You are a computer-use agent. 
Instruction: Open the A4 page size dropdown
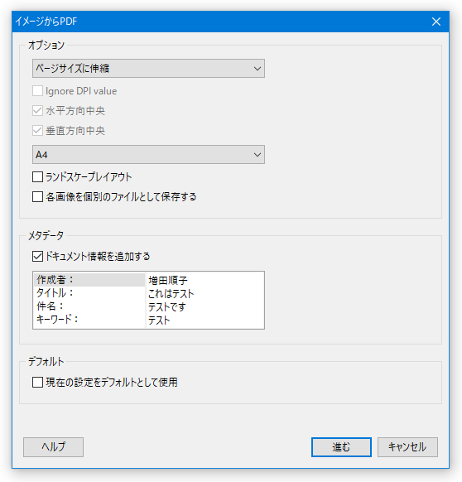148,154
